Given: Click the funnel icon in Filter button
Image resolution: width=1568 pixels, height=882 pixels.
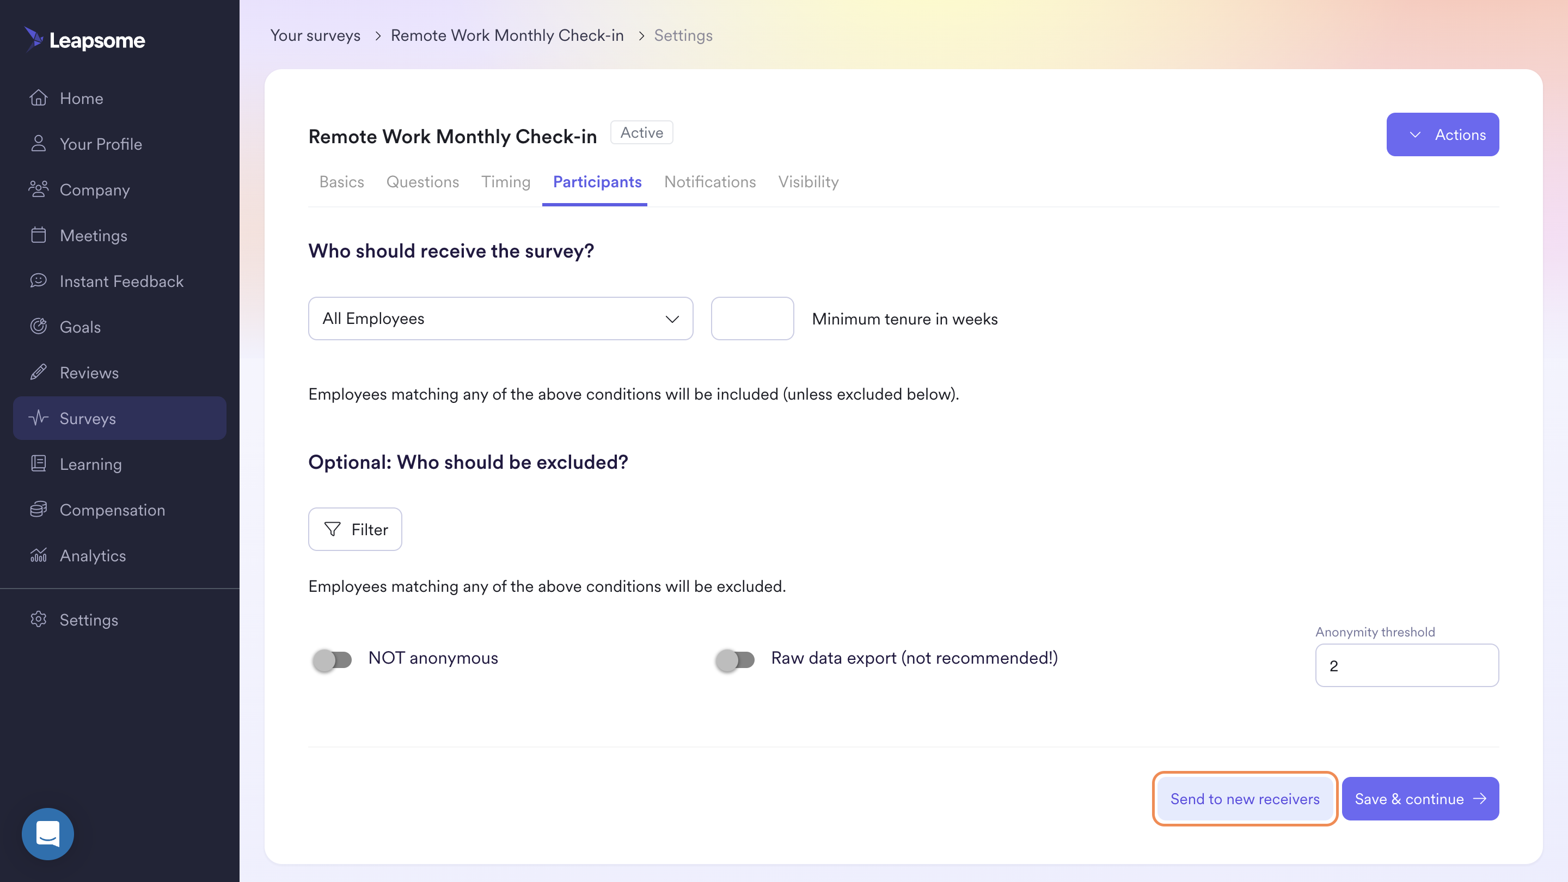Looking at the screenshot, I should (332, 529).
